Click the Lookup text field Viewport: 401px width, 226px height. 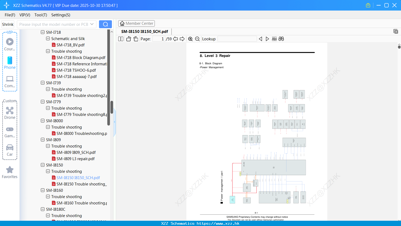click(237, 39)
